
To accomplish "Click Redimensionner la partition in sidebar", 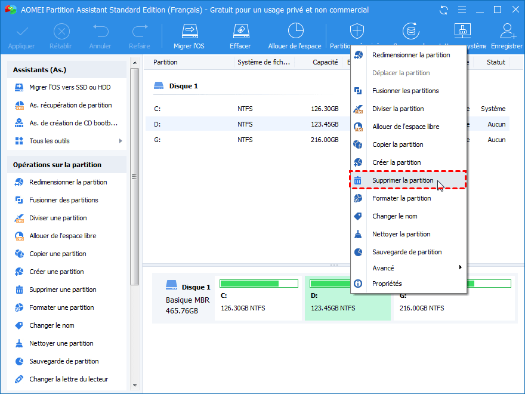I will pyautogui.click(x=68, y=182).
